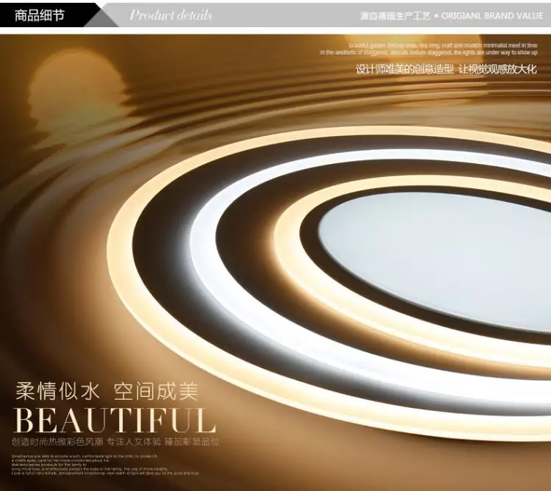
Task: Click the 专注人文体验 subtitle text
Action: tap(134, 442)
